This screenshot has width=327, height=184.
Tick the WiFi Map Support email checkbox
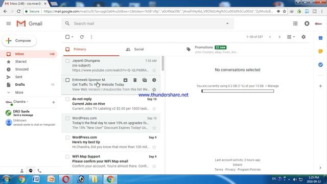pos(67,157)
